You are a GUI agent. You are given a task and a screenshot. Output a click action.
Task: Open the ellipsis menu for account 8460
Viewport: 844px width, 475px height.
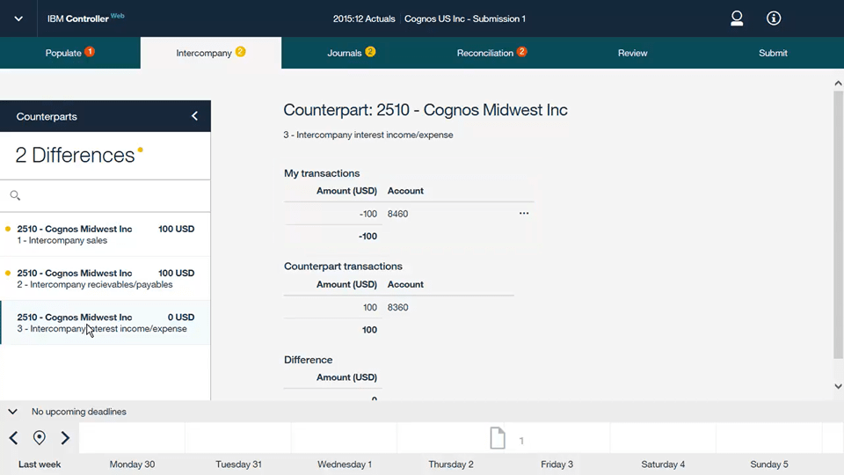tap(524, 214)
